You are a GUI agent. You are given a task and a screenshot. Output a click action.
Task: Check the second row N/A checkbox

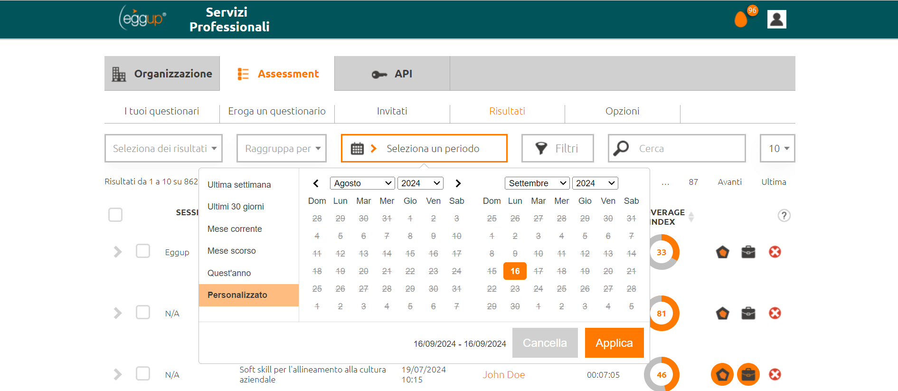pos(143,312)
